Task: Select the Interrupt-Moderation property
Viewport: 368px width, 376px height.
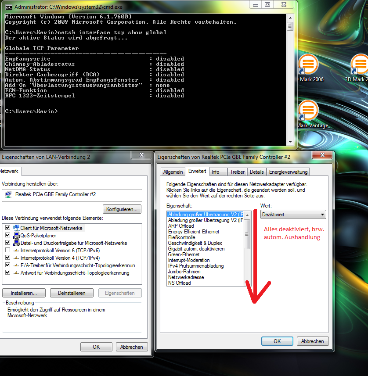Action: point(189,260)
